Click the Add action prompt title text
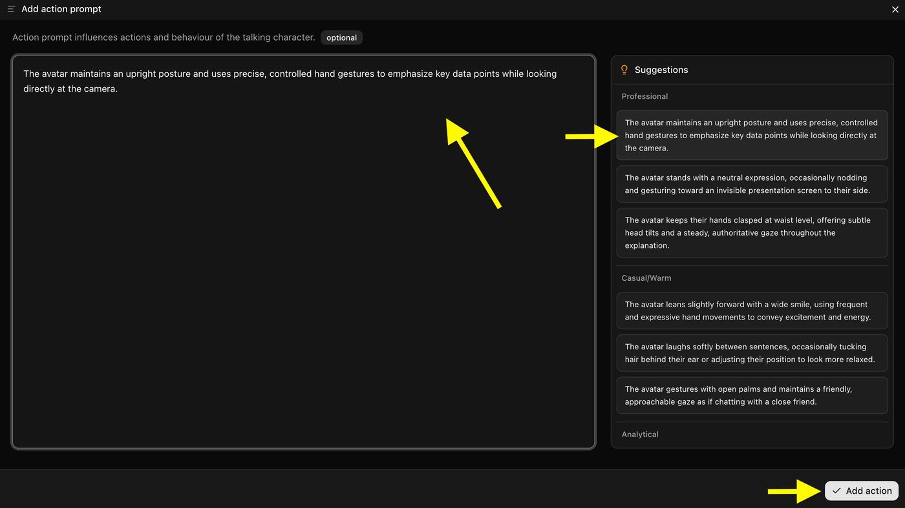The width and height of the screenshot is (905, 508). tap(61, 9)
